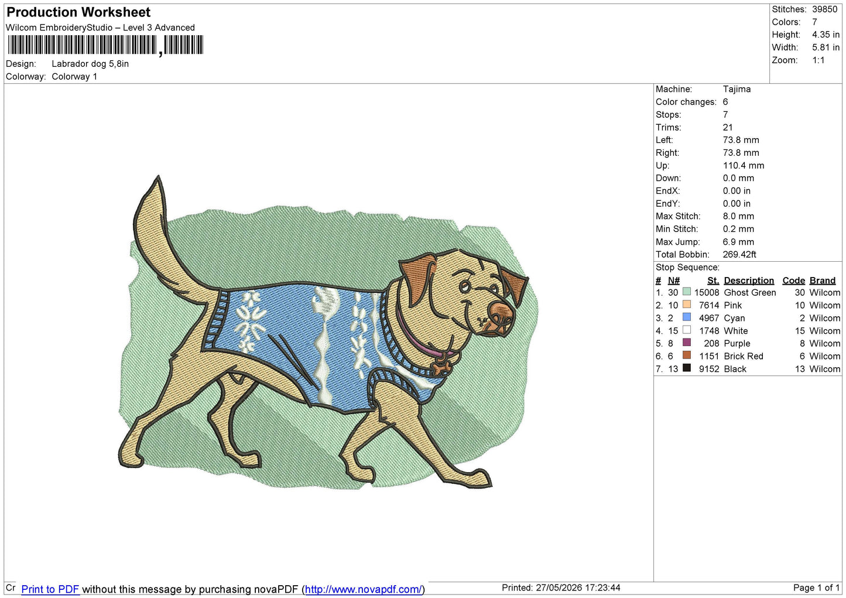Image resolution: width=846 pixels, height=598 pixels.
Task: Click the Total Bobbin value 269.42ft
Action: tap(739, 254)
